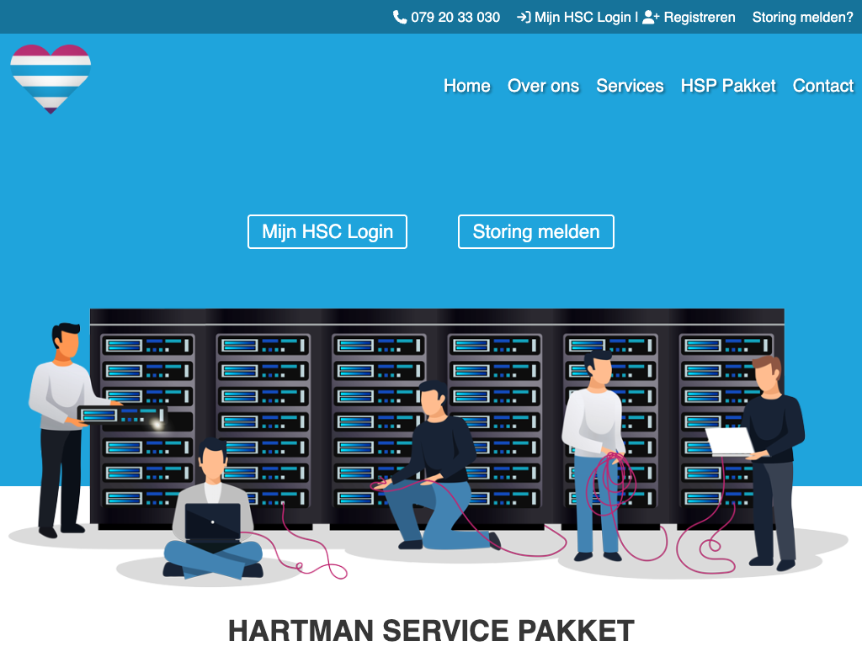This screenshot has height=646, width=862.
Task: Click the Hartman Service Pakket heading
Action: point(431,630)
